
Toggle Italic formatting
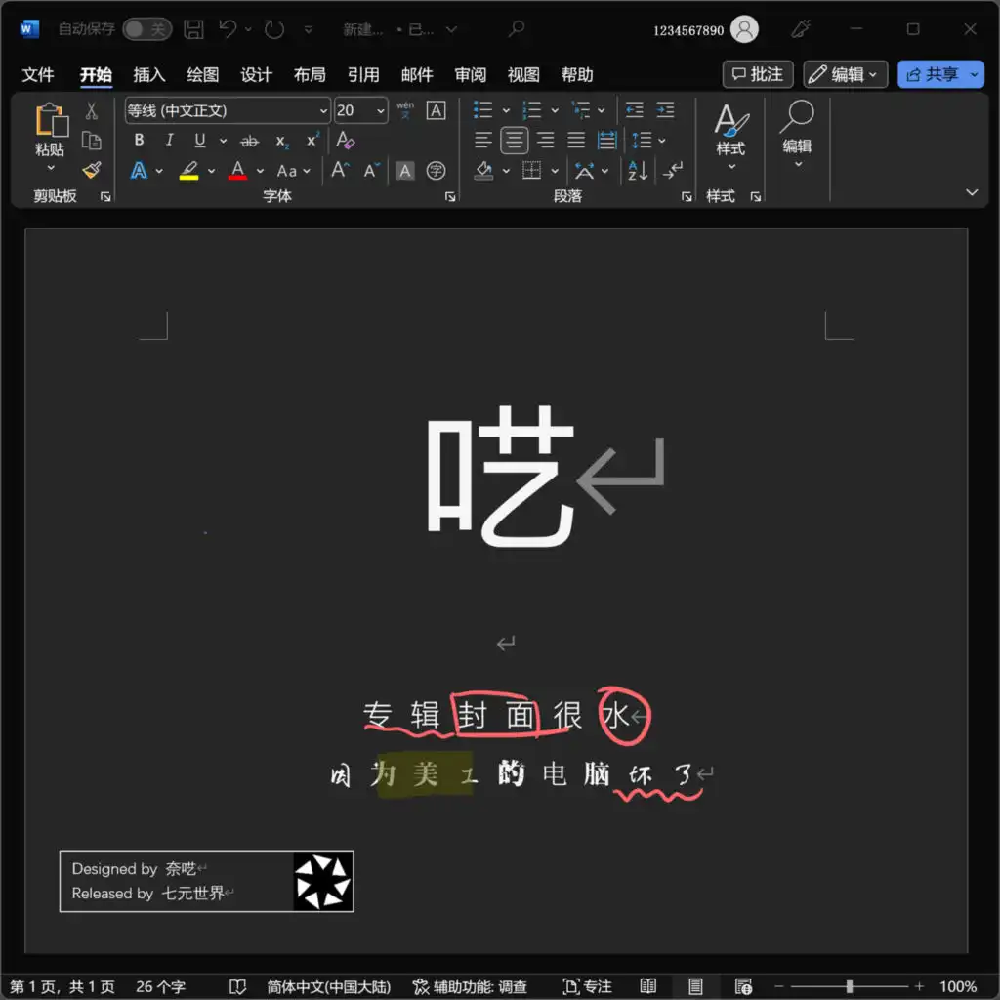170,140
